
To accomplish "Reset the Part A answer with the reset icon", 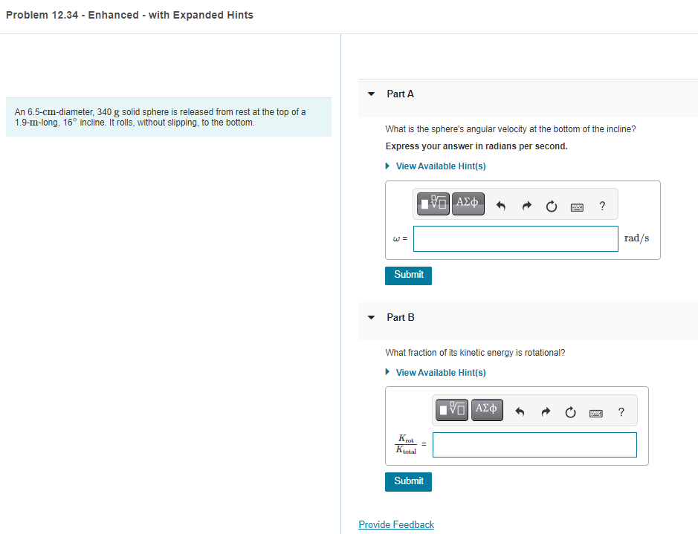I will 551,206.
